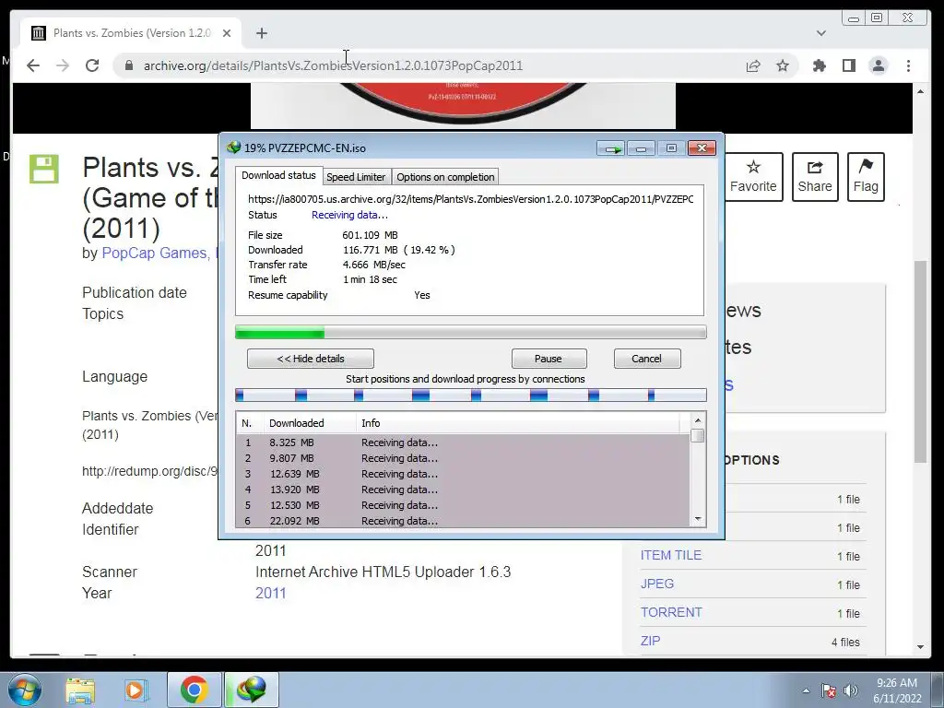Click up arrow of connections list scrollbar
The height and width of the screenshot is (708, 944).
tap(698, 420)
